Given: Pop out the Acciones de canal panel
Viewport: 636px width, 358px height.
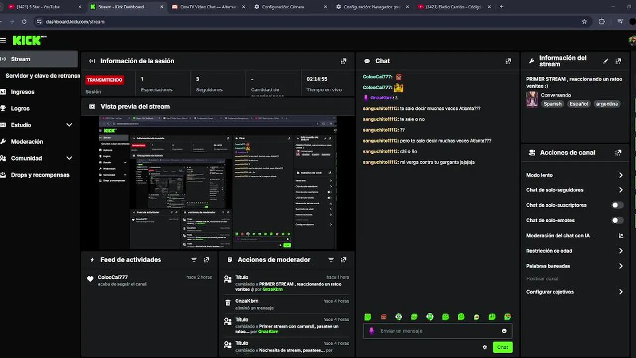Looking at the screenshot, I should pyautogui.click(x=618, y=153).
